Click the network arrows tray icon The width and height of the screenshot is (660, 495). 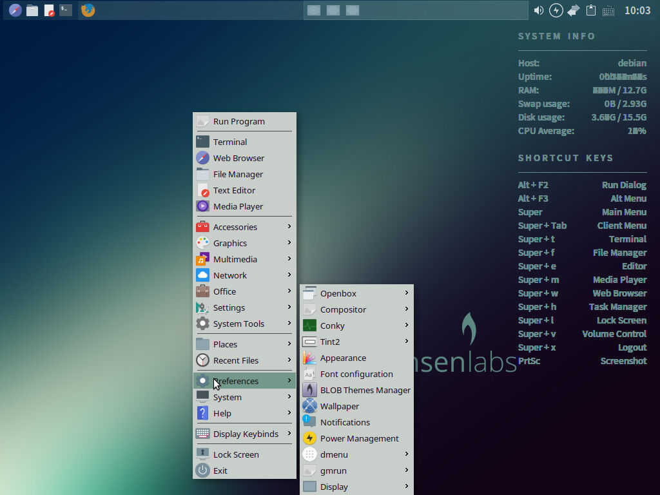pos(573,10)
